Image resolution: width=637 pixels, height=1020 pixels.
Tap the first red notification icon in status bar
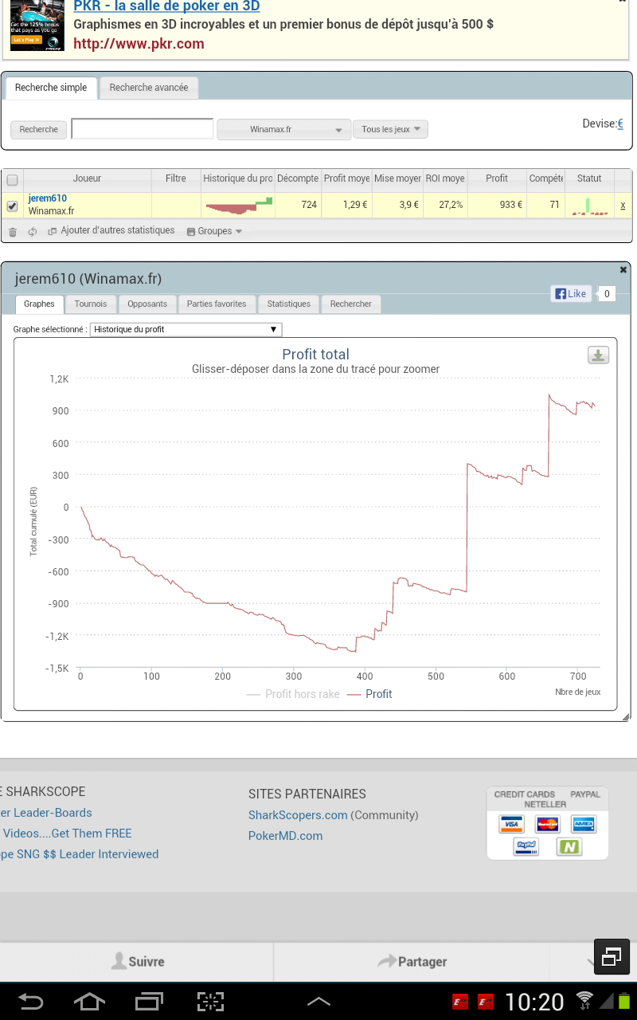point(459,1002)
